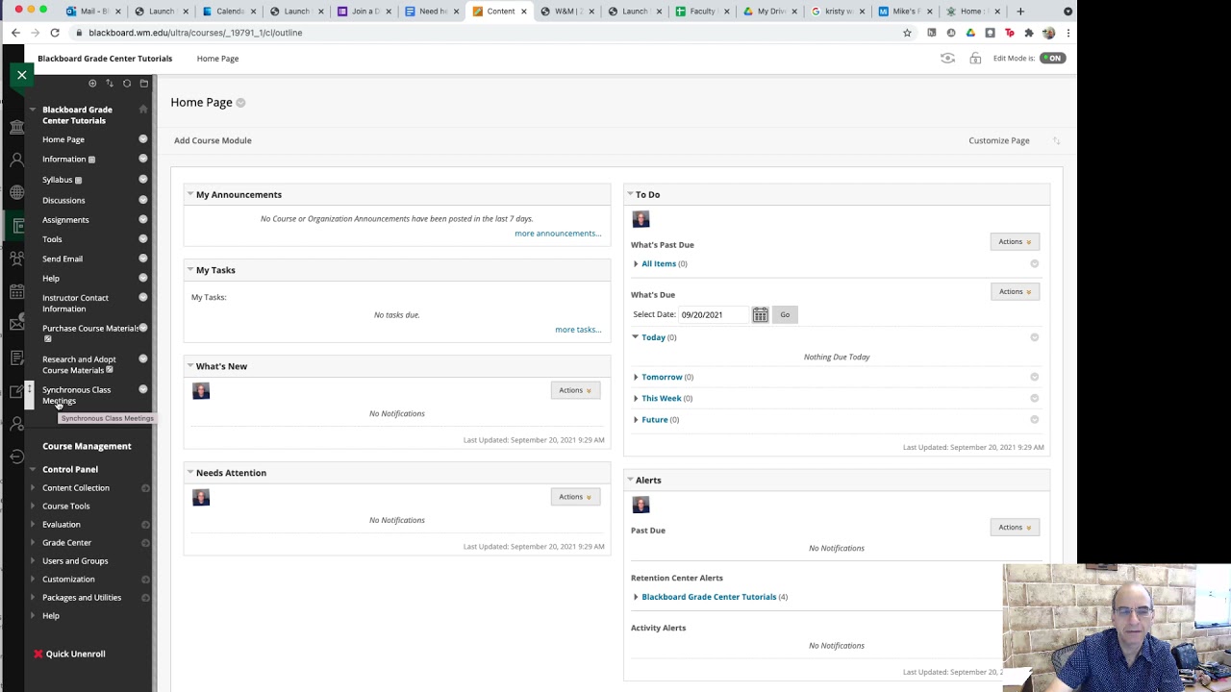Click the more tasks link

[x=578, y=330]
